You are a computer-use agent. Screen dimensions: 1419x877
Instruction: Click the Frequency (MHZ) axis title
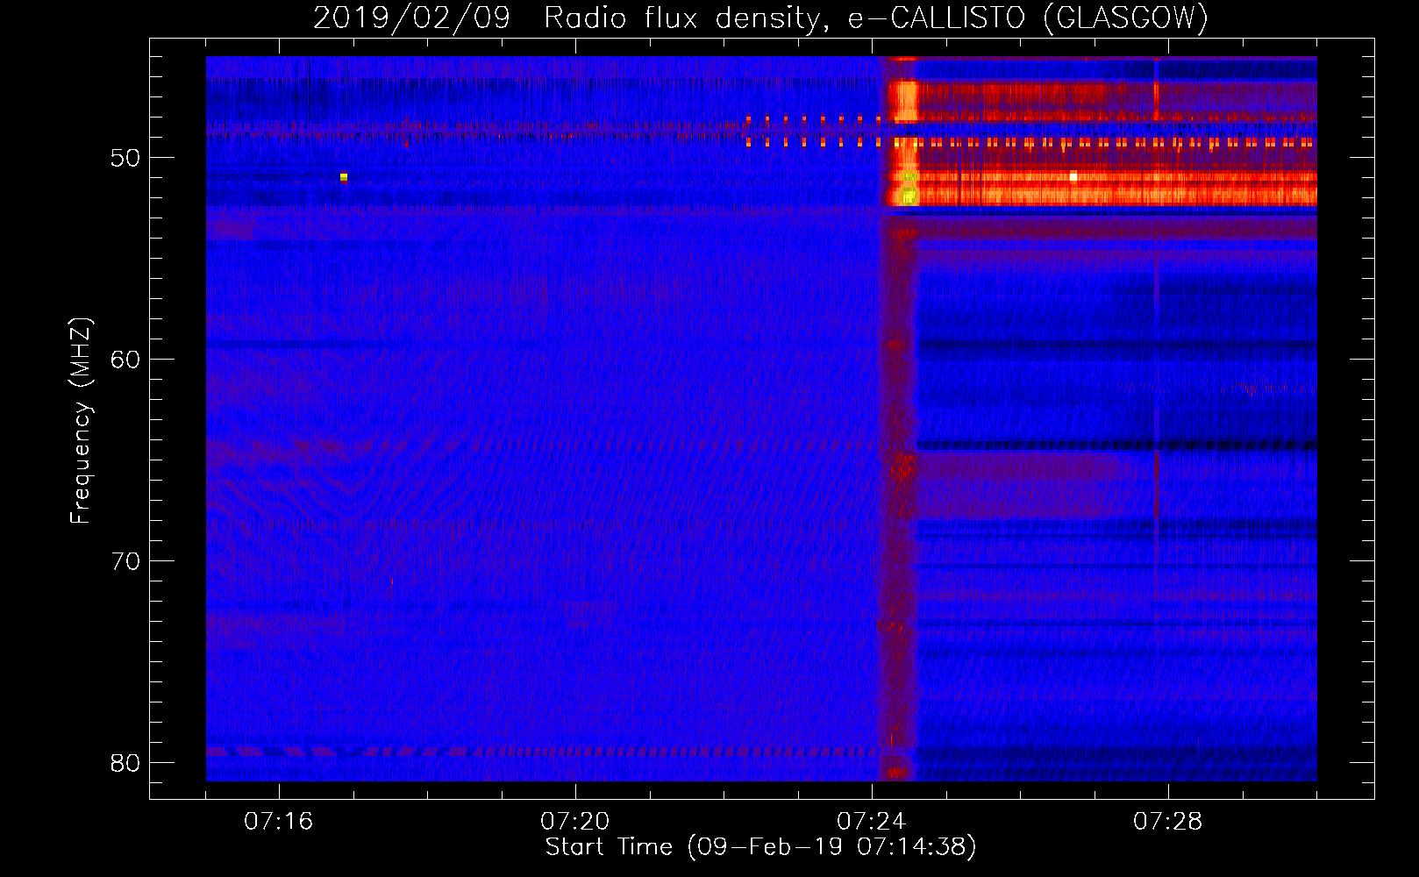(81, 421)
